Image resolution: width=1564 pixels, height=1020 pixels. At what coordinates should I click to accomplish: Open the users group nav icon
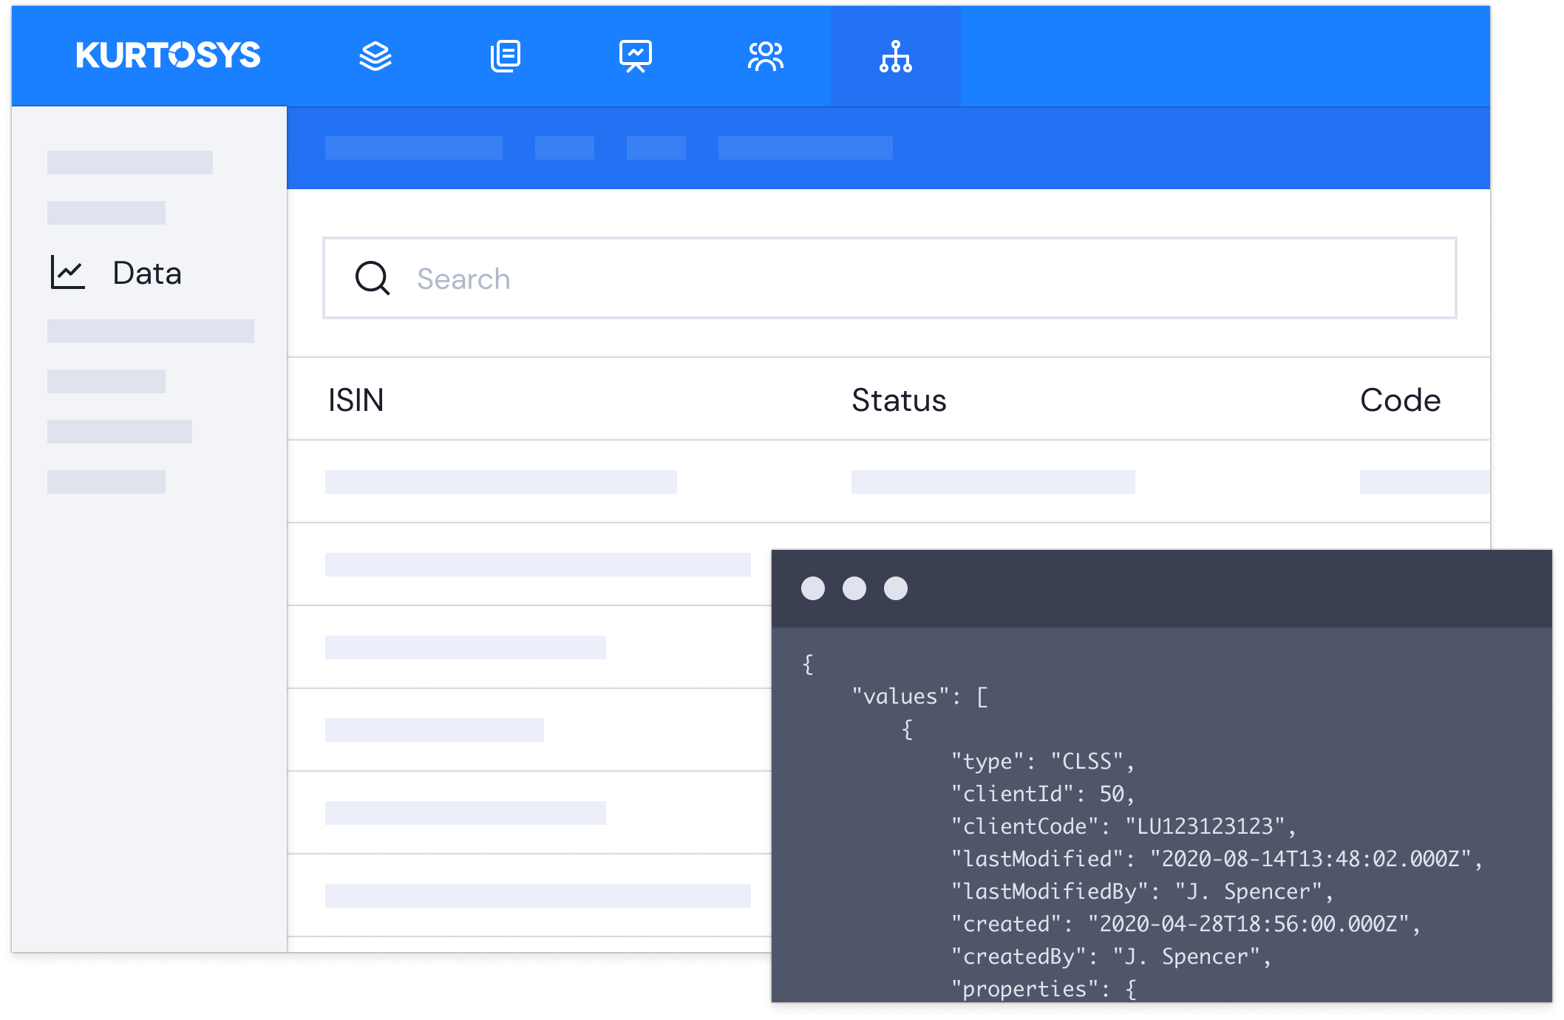point(766,56)
